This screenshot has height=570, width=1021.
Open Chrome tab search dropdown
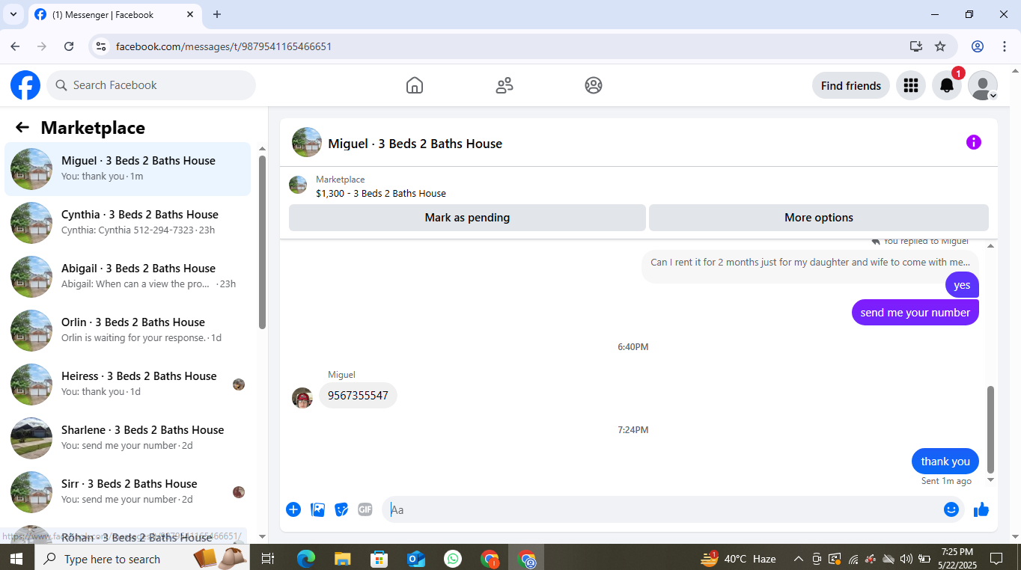point(13,14)
